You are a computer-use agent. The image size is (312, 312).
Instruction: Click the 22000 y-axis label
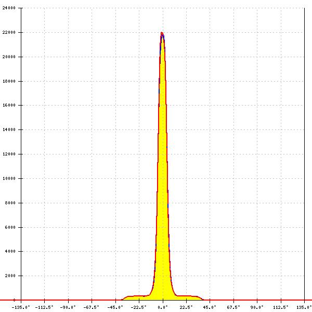9,32
